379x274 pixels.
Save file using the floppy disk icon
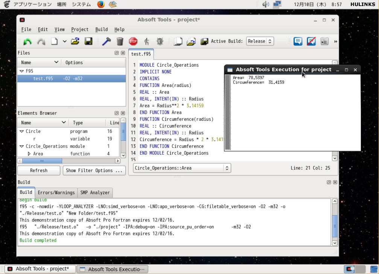(88, 41)
